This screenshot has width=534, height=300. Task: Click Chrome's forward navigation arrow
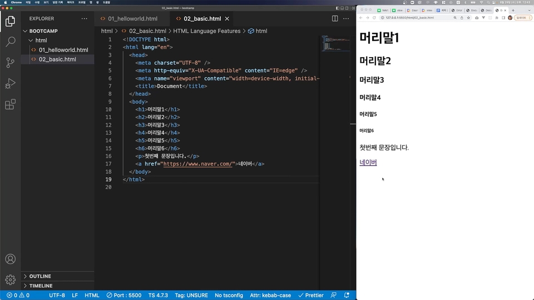click(x=368, y=18)
